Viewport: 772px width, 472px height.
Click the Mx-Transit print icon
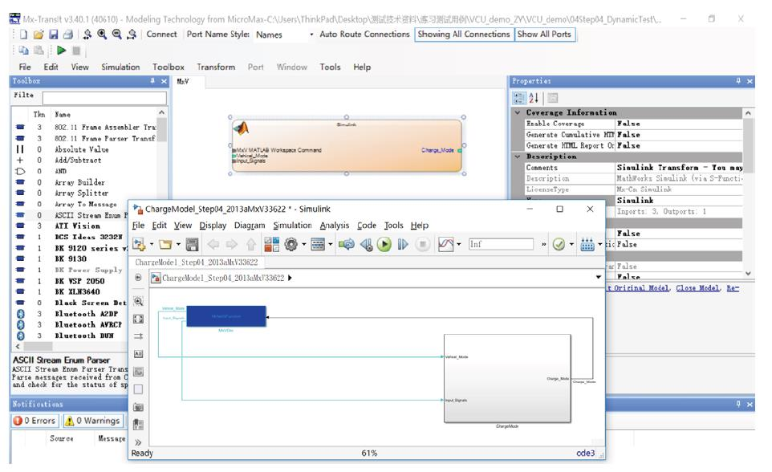point(68,35)
